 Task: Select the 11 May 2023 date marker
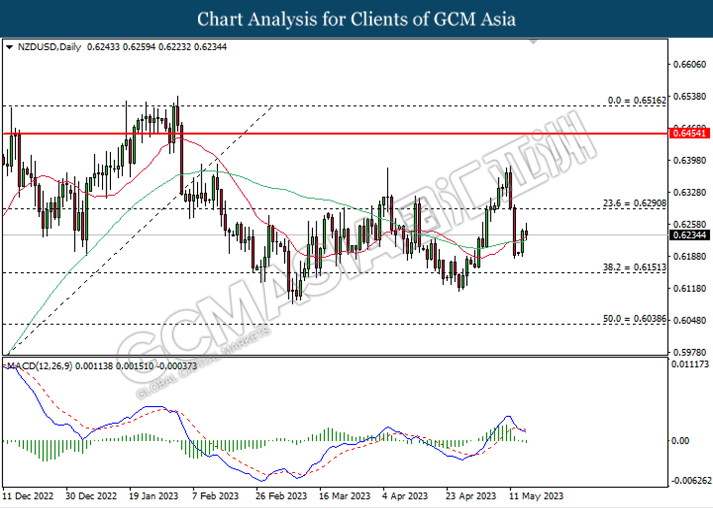coord(536,496)
